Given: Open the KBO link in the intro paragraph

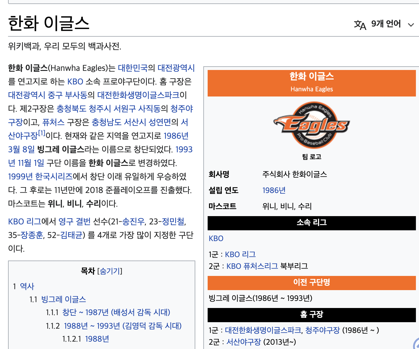Looking at the screenshot, I should coord(75,81).
